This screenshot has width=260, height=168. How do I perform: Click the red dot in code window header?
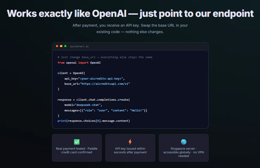point(57,46)
